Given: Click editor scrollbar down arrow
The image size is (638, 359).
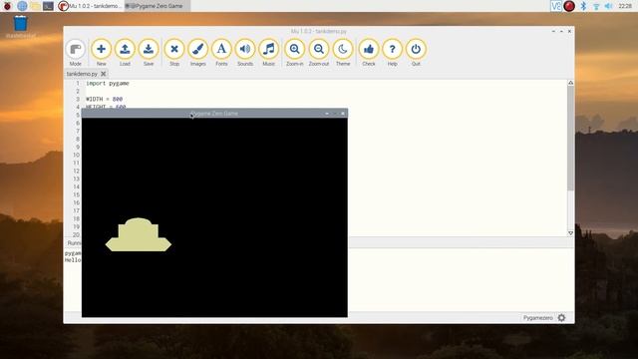Looking at the screenshot, I should point(571,233).
